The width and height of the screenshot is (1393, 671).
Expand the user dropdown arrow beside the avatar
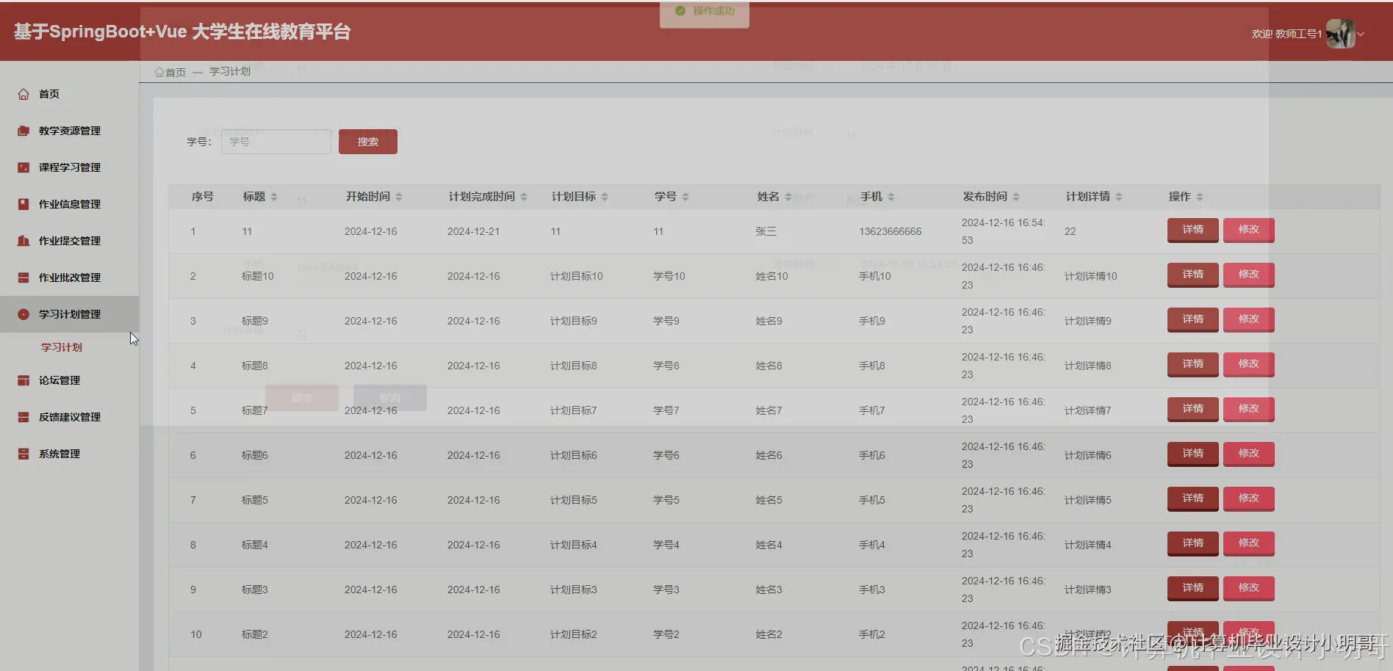click(1361, 34)
